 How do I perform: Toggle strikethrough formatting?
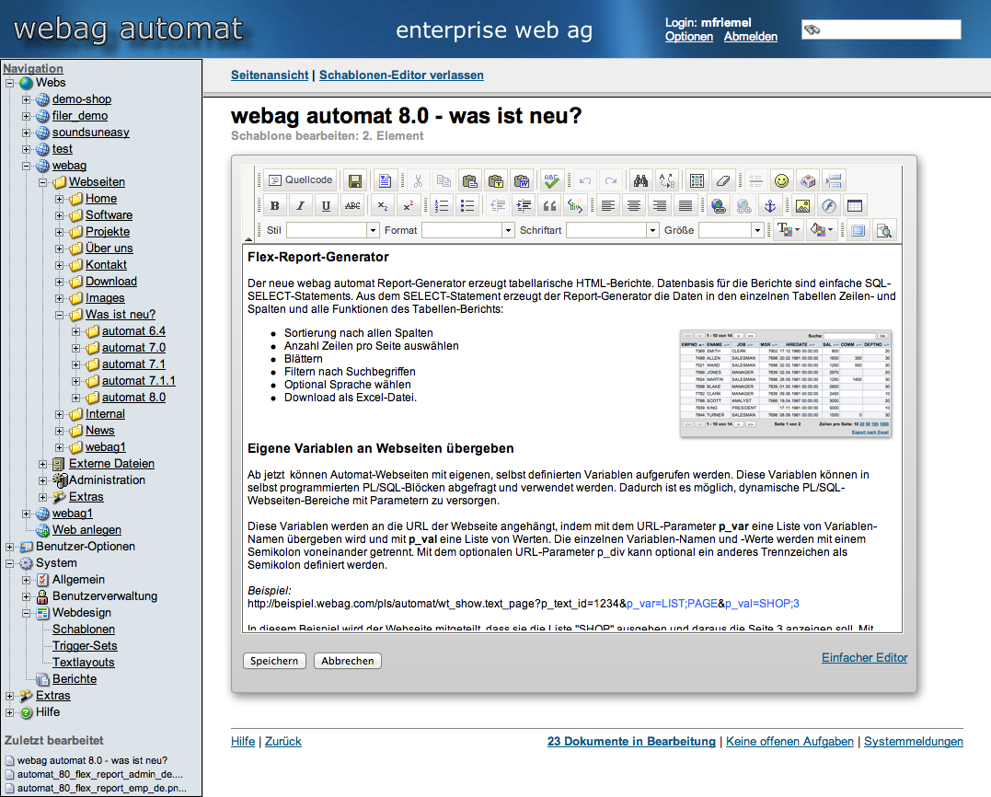pyautogui.click(x=352, y=205)
